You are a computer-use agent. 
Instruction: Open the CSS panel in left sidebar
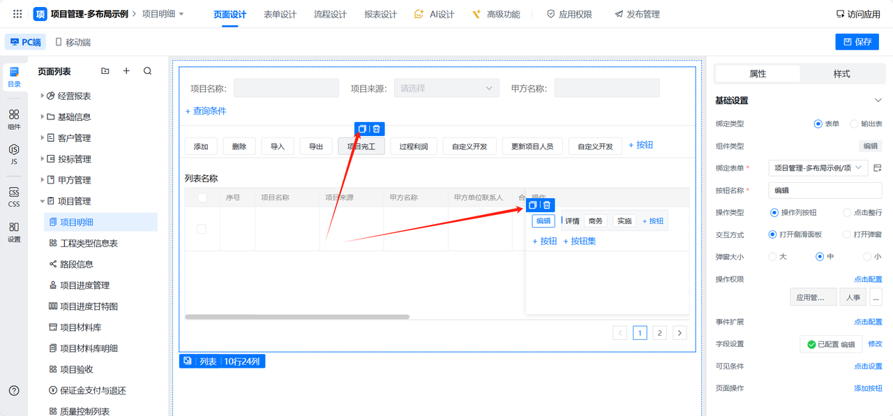(14, 197)
